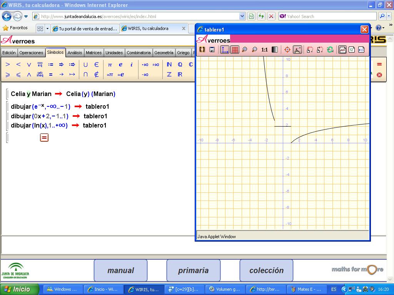Insert the less-than-or-equal symbol

tap(18, 75)
